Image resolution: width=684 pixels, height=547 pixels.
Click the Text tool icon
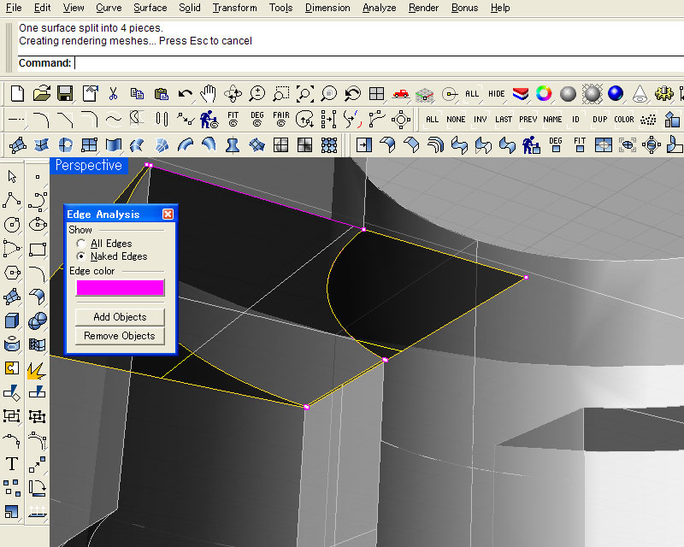(x=12, y=464)
